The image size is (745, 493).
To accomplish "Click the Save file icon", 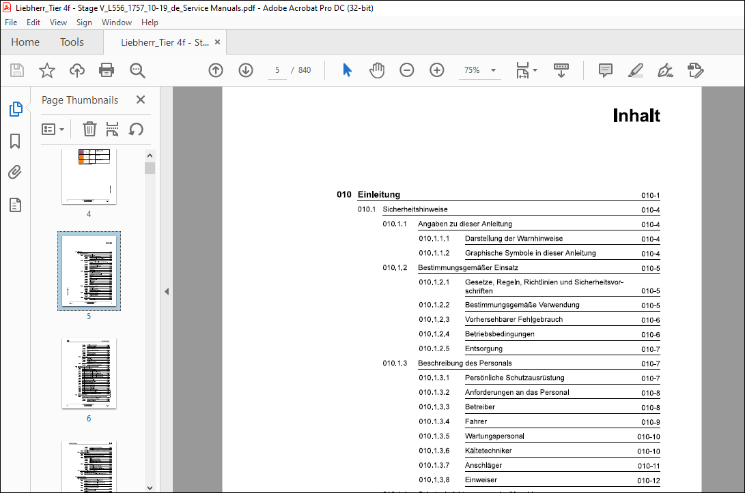I will tap(17, 70).
